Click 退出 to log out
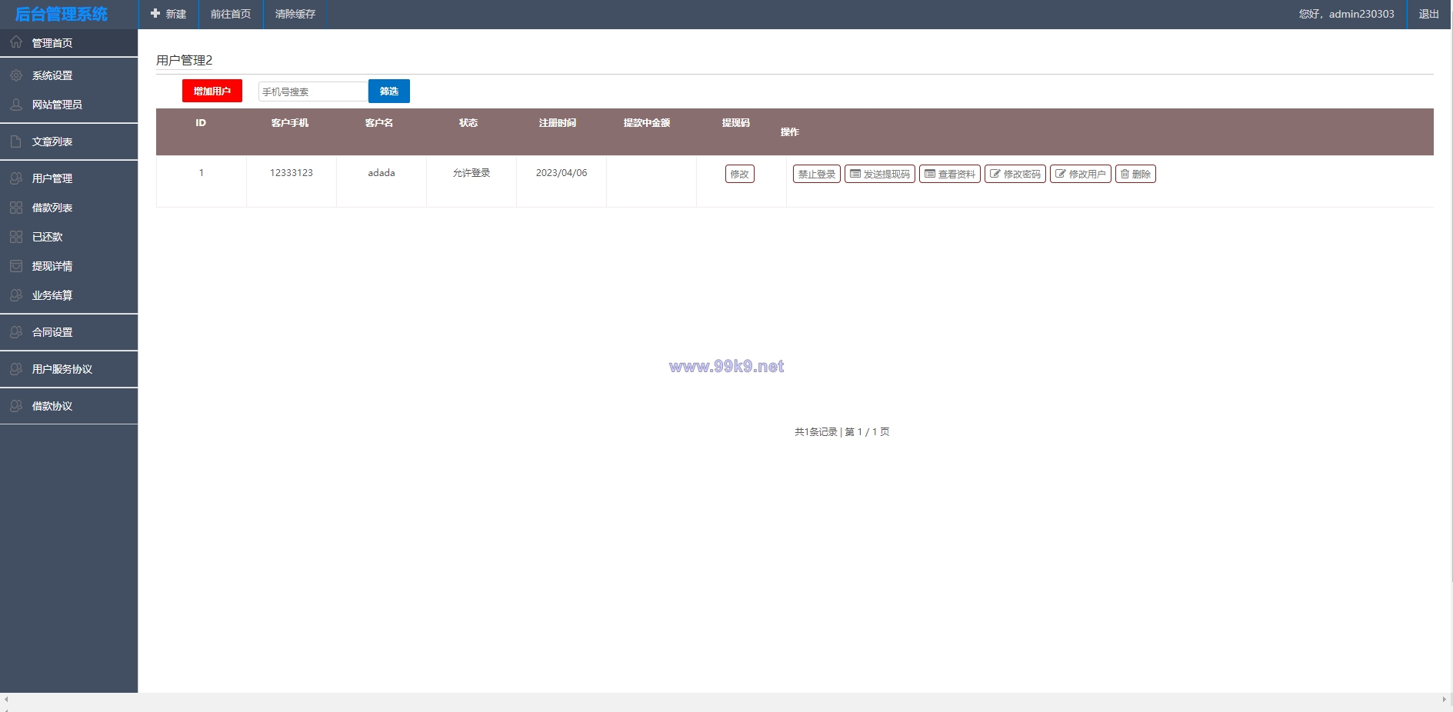This screenshot has height=712, width=1453. [x=1429, y=14]
